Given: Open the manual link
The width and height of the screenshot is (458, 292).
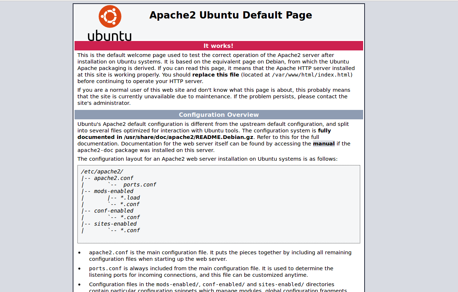Looking at the screenshot, I should click(324, 144).
